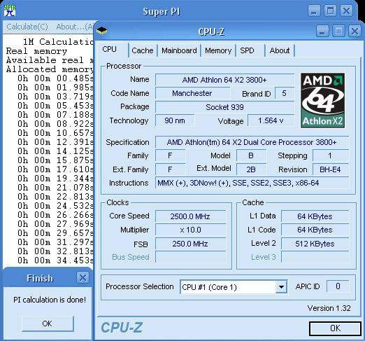Click the FSB value 250.0 MHz
365x341 pixels.
pyautogui.click(x=190, y=244)
